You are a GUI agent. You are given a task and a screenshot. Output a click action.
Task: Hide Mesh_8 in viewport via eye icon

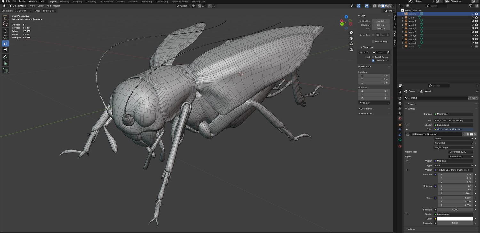(473, 43)
